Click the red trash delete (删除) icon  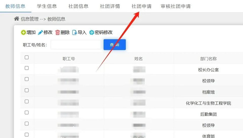click(x=58, y=33)
